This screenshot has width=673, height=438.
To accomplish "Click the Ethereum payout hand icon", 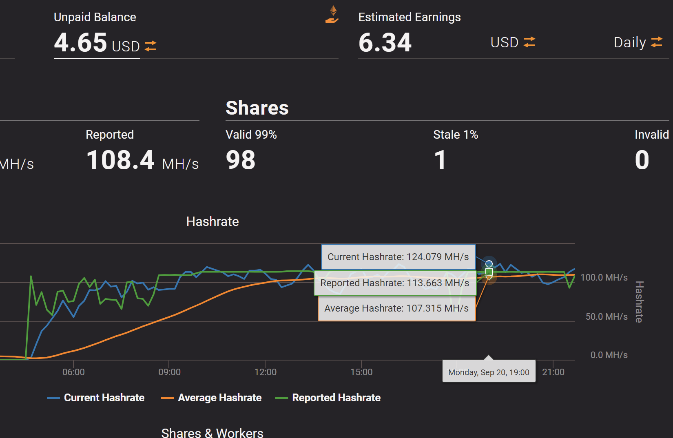I will coord(332,14).
